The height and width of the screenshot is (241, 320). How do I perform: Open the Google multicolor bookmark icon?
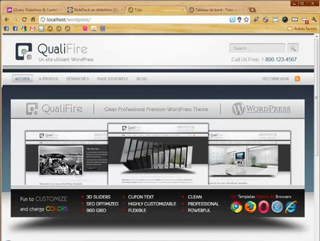(24, 28)
